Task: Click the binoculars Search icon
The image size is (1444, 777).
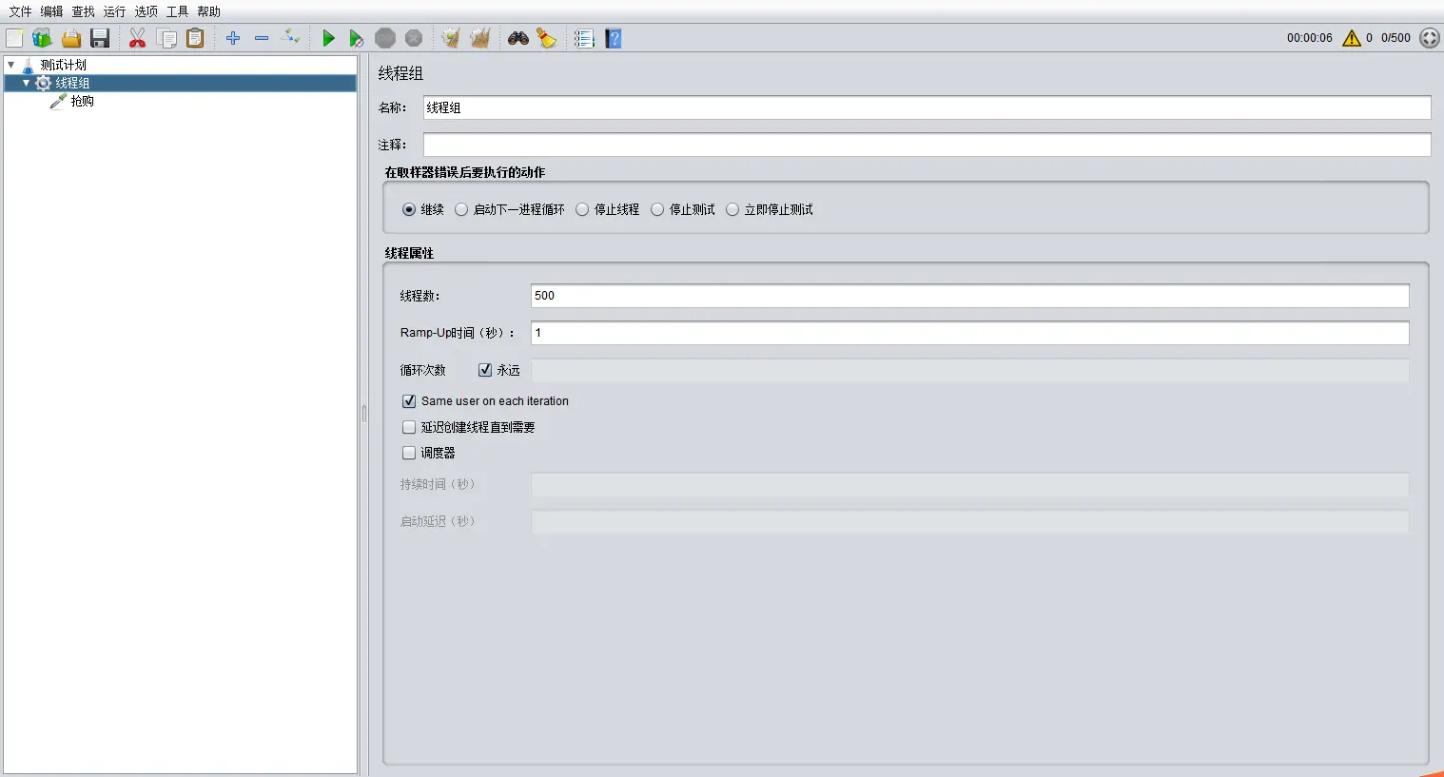Action: point(518,38)
